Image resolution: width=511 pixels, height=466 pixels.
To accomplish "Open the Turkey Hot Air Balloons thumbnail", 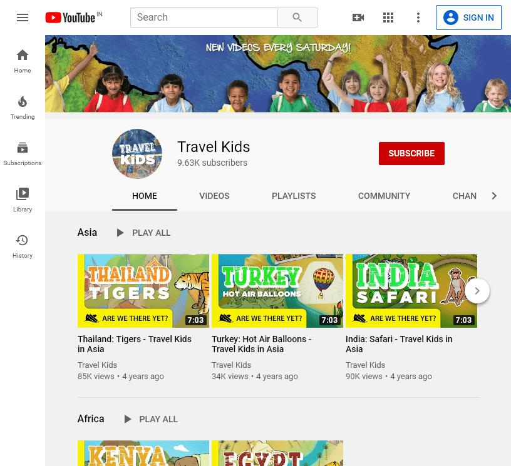I will 277,291.
